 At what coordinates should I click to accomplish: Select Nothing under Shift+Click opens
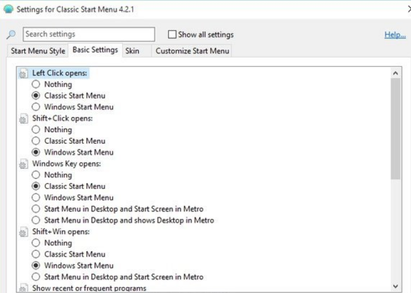point(36,130)
